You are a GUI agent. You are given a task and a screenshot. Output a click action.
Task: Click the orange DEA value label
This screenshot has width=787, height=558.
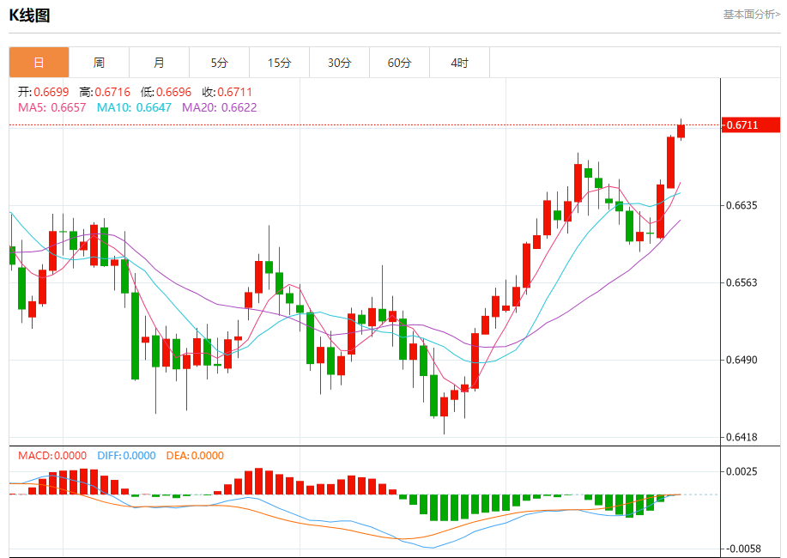[x=194, y=456]
